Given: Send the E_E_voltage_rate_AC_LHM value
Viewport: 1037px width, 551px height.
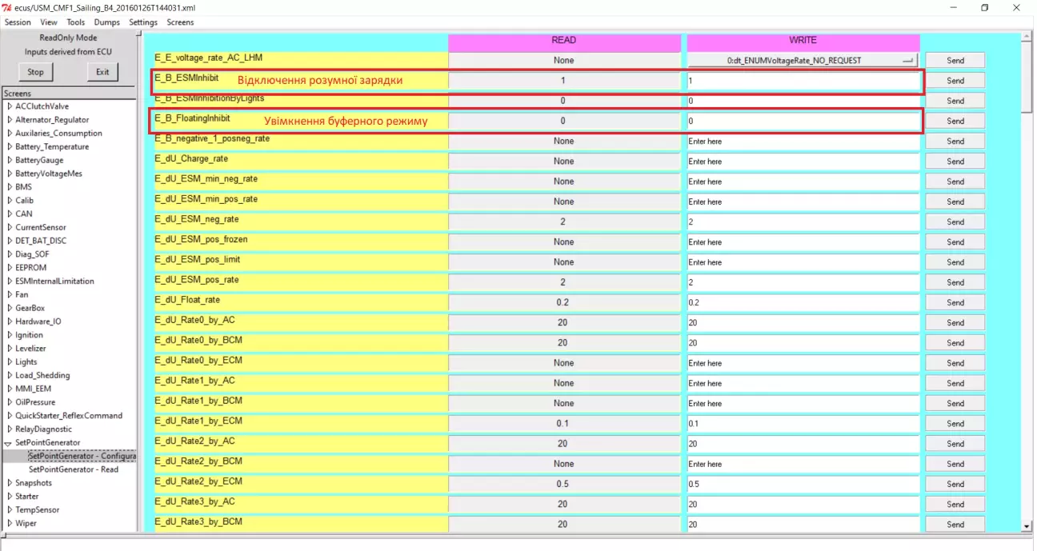Looking at the screenshot, I should click(x=955, y=61).
